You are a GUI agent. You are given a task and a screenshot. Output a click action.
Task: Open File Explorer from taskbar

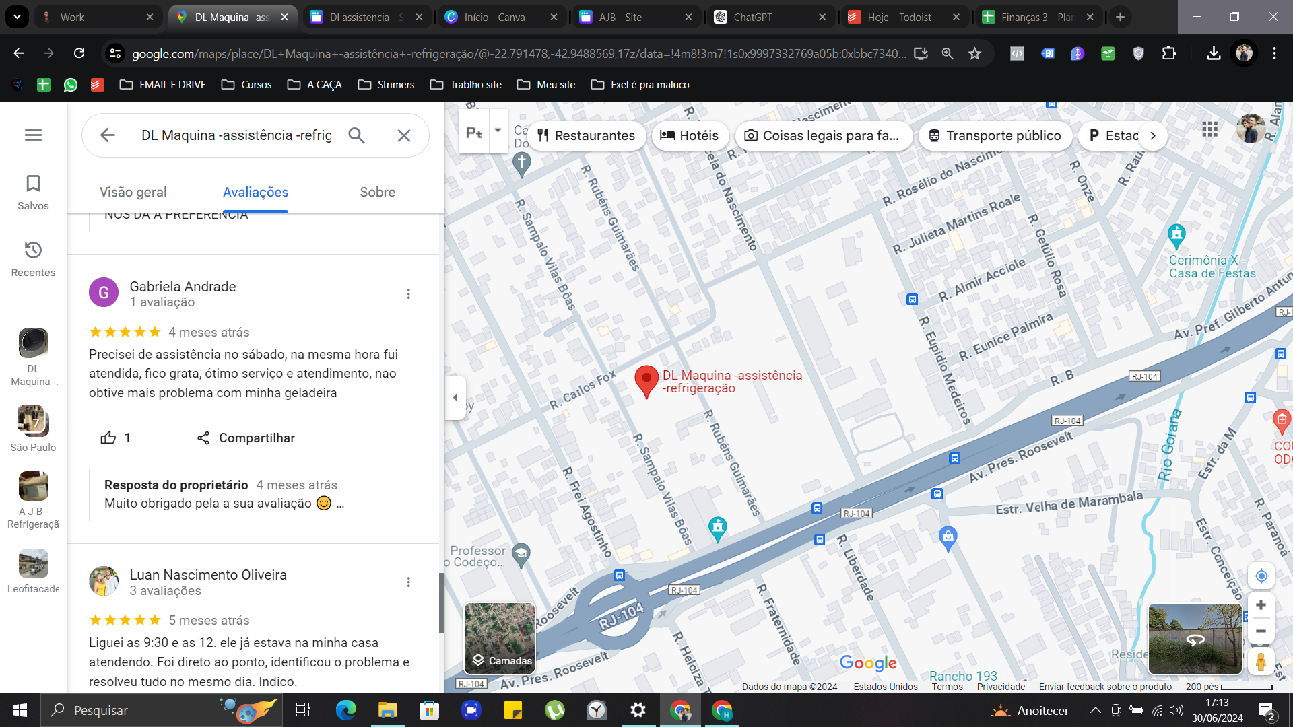coord(387,710)
